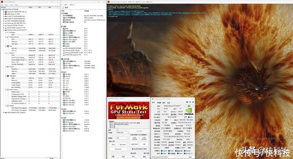Viewport: 293px width, 159px height.
Task: Click the Value column header in HWMonitor
Action: [33, 7]
